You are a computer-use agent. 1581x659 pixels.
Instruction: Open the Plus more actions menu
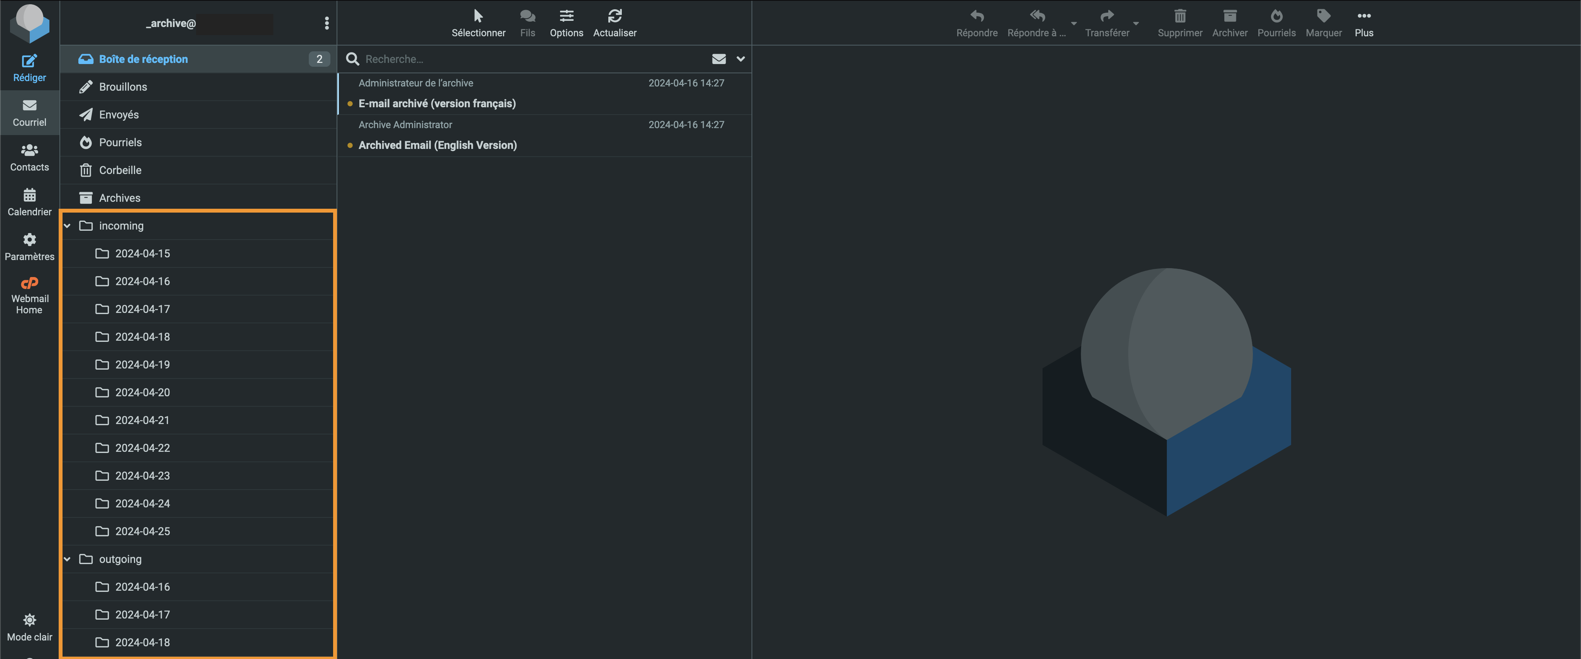point(1364,23)
